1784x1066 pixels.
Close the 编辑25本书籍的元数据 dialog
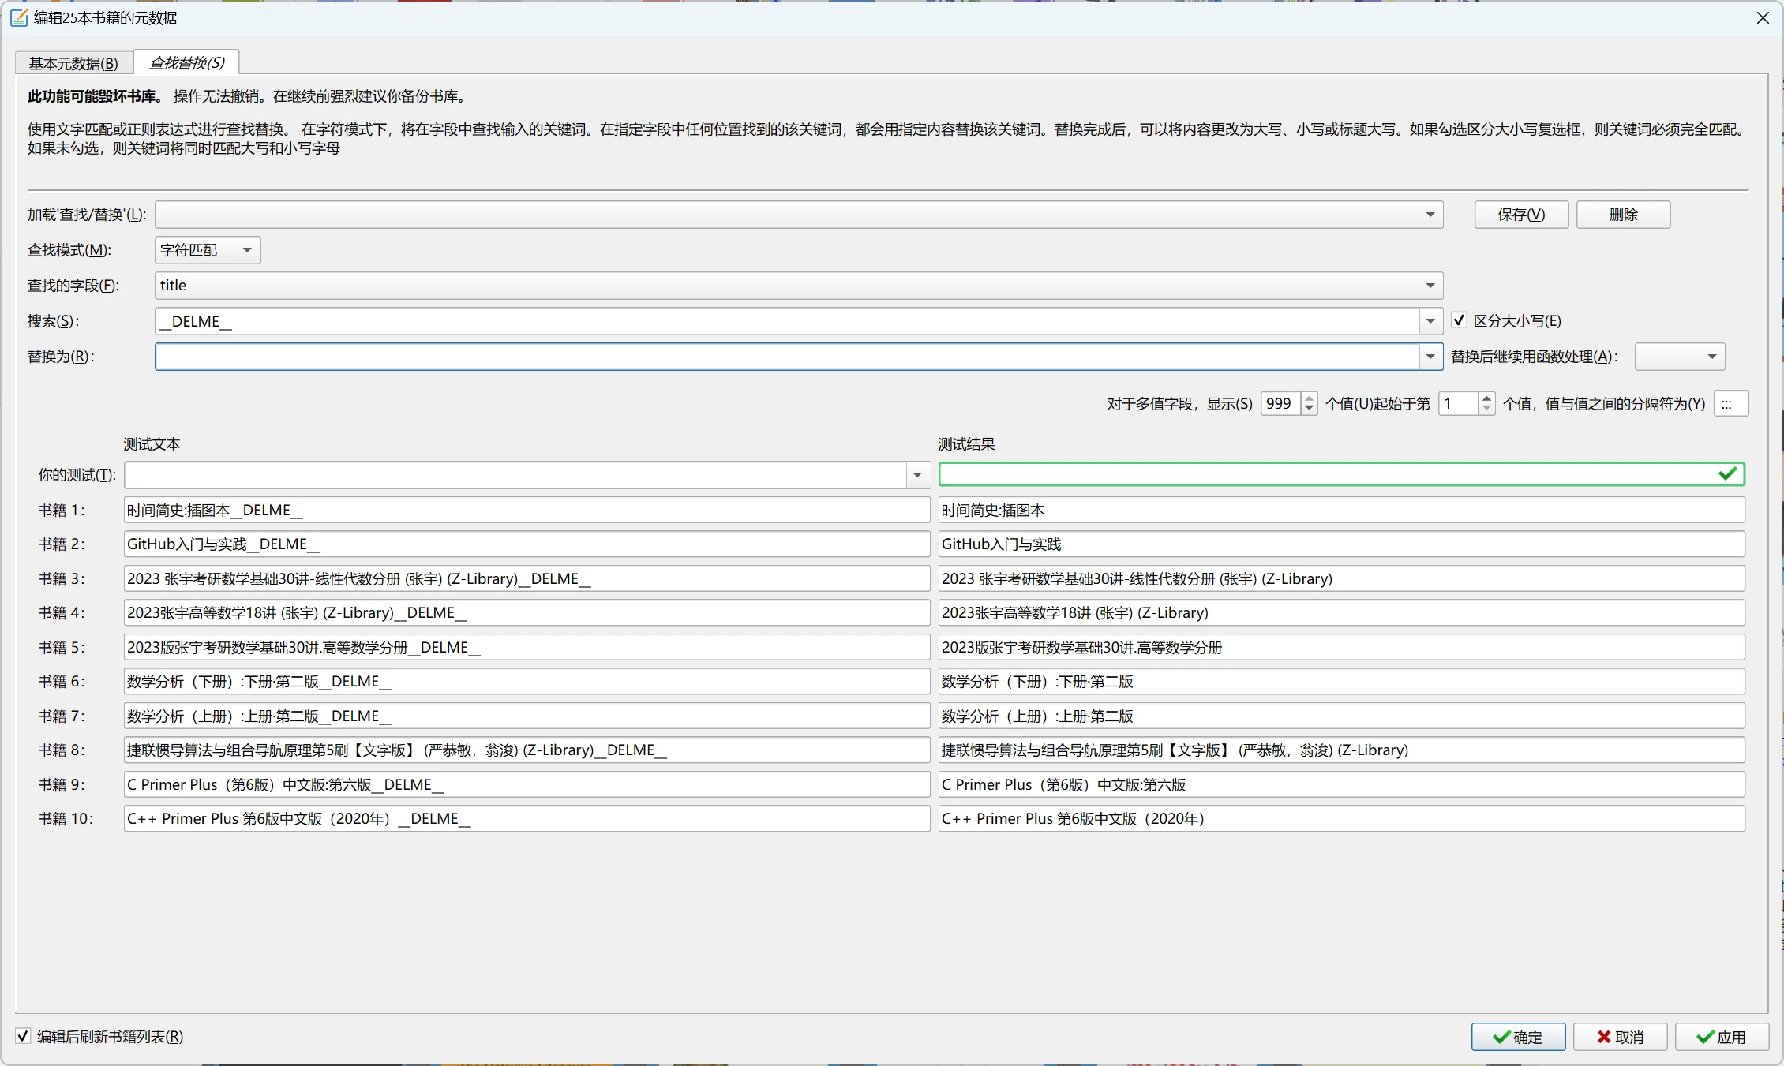[x=1763, y=17]
